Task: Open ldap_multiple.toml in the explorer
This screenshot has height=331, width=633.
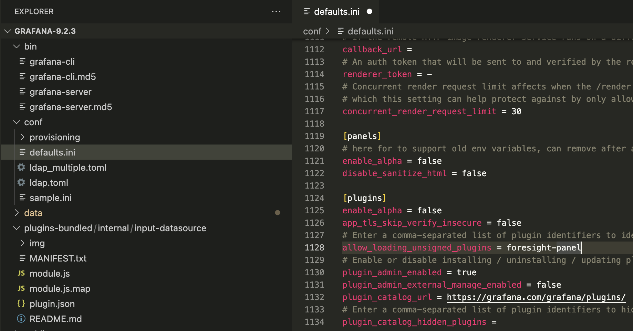Action: 68,168
